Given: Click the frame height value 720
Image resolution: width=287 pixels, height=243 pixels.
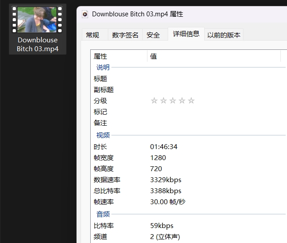Looking at the screenshot, I should pyautogui.click(x=156, y=169).
